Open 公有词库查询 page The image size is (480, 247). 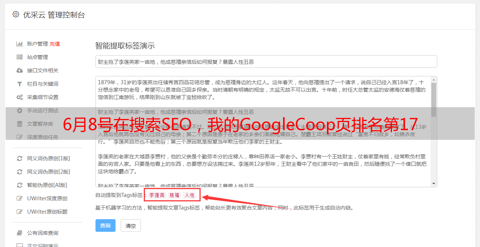pos(43,233)
